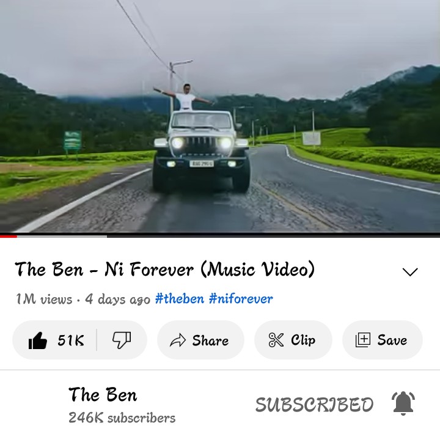
Task: Tap the 51K like count
Action: pos(71,340)
